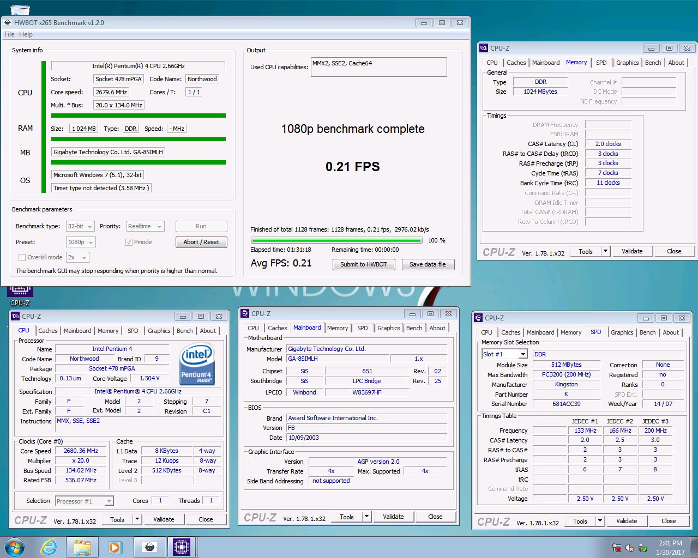Launch Internet Explorer from taskbar
698x558 pixels.
click(x=49, y=547)
